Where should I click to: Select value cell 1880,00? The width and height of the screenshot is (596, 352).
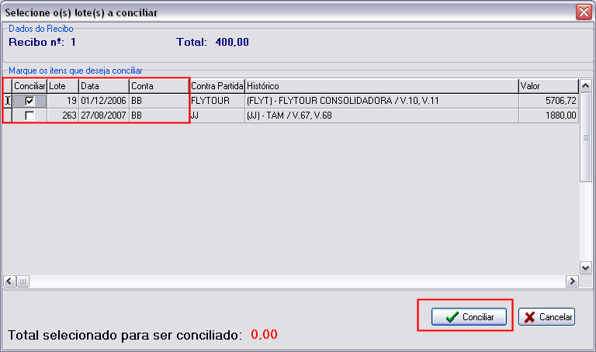click(549, 116)
